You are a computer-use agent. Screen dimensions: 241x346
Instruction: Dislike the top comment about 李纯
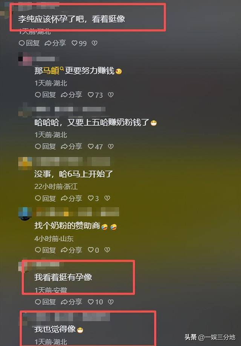[95, 43]
